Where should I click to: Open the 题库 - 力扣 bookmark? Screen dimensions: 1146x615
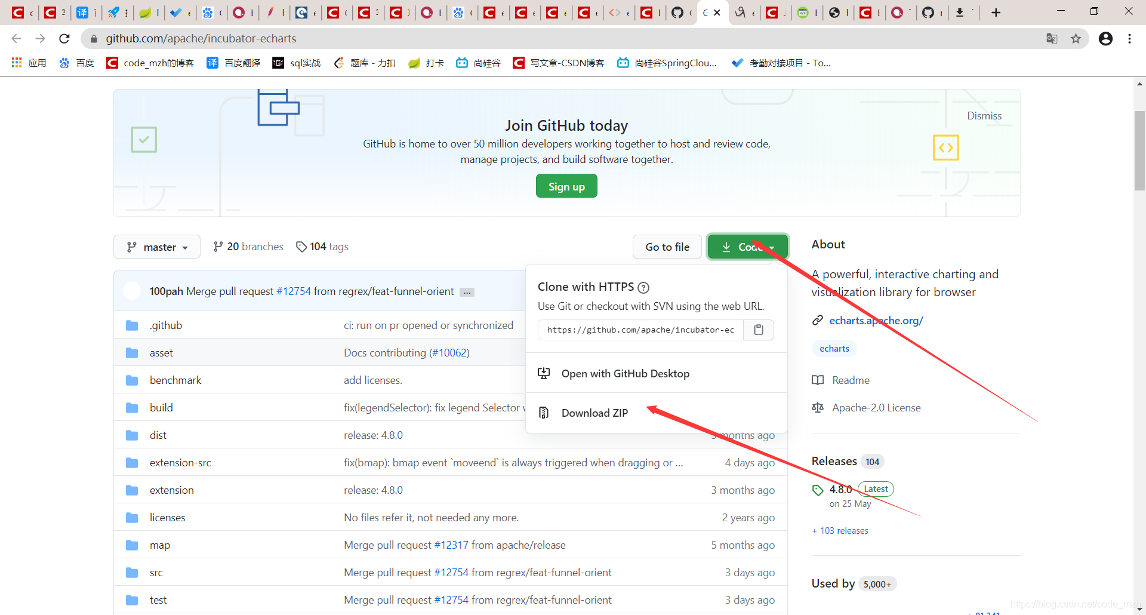(365, 63)
